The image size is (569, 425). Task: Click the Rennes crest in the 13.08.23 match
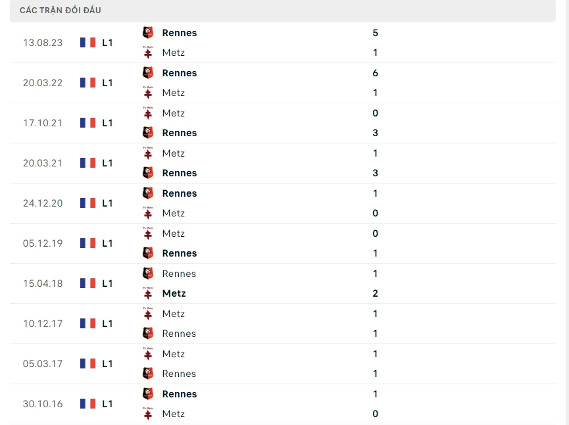pos(148,32)
